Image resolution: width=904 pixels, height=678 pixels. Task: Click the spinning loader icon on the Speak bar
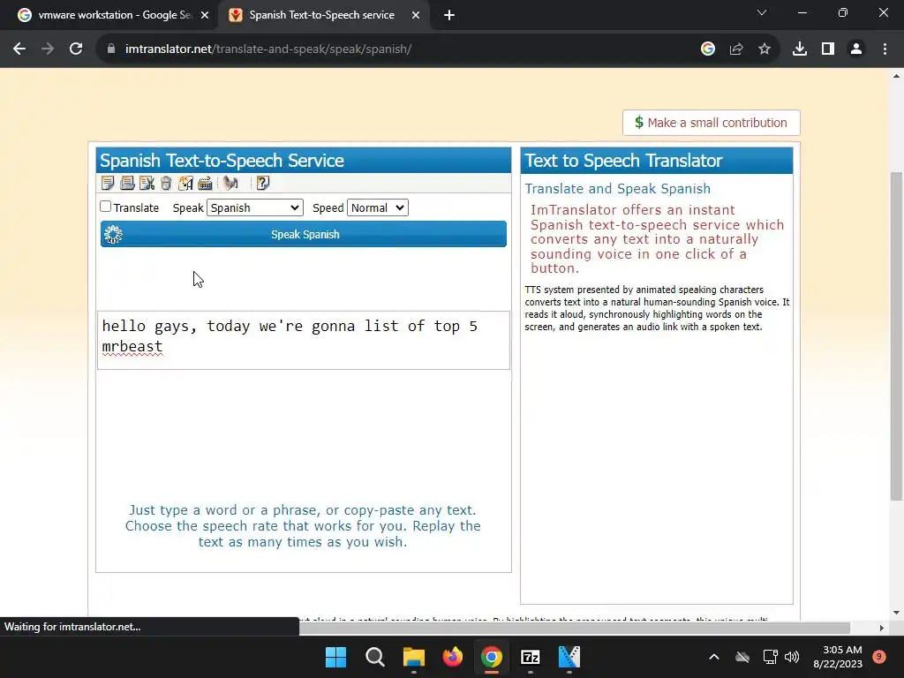(113, 234)
